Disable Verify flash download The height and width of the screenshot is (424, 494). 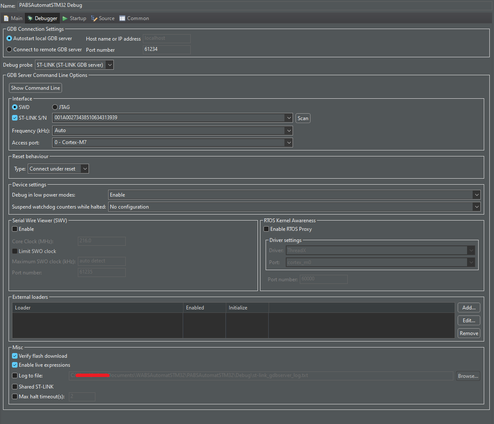pyautogui.click(x=15, y=356)
